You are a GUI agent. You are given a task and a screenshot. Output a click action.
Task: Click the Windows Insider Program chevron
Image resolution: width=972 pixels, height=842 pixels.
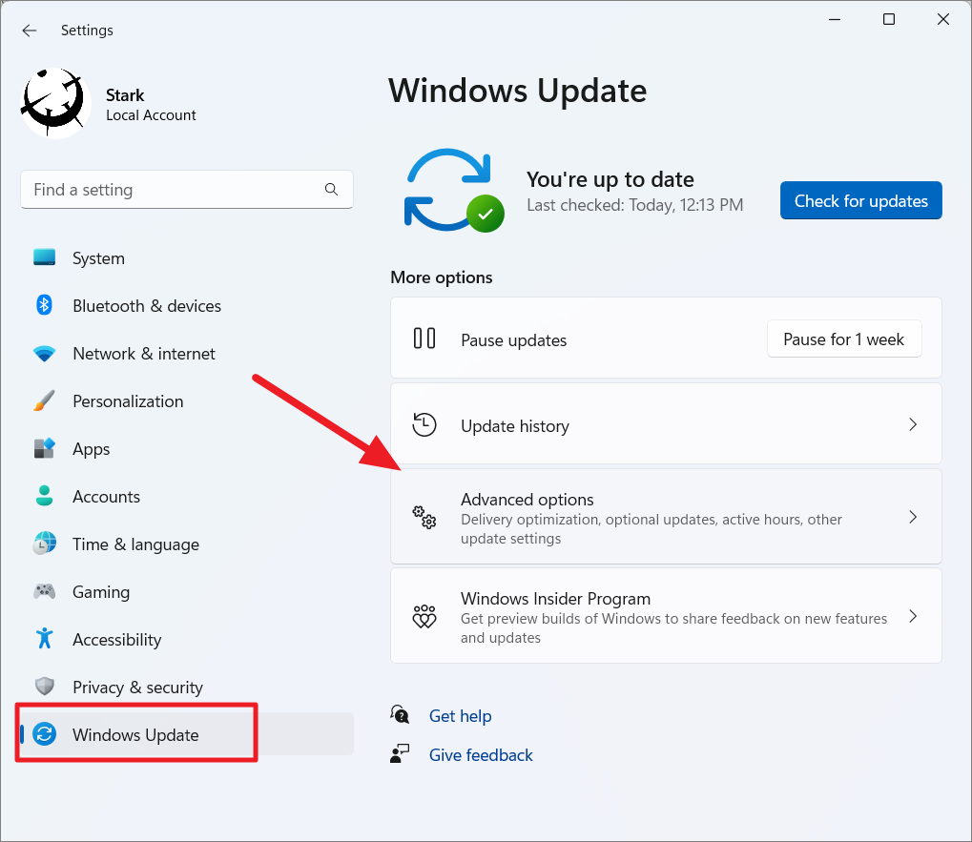point(913,616)
